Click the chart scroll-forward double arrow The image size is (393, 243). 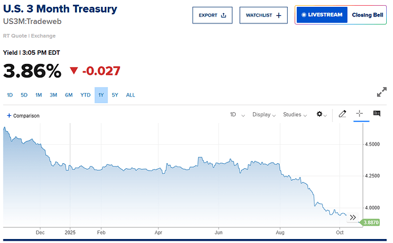pyautogui.click(x=353, y=217)
